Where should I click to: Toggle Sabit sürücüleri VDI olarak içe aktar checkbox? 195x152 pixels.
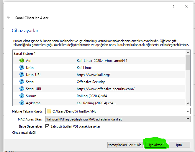47,126
